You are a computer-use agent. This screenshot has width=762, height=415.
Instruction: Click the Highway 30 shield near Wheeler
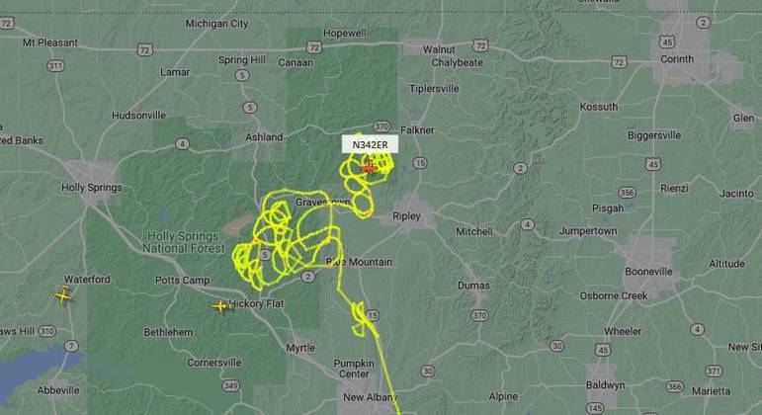point(556,346)
